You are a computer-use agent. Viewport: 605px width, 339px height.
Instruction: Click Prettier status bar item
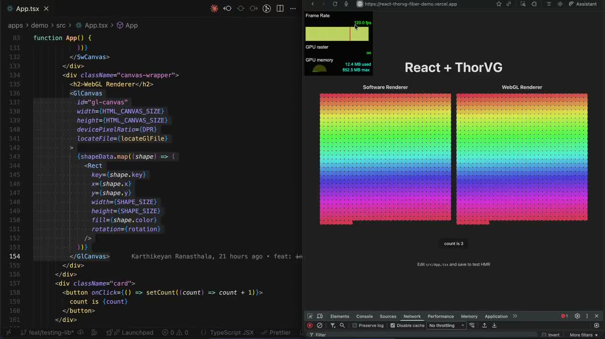[x=276, y=332]
